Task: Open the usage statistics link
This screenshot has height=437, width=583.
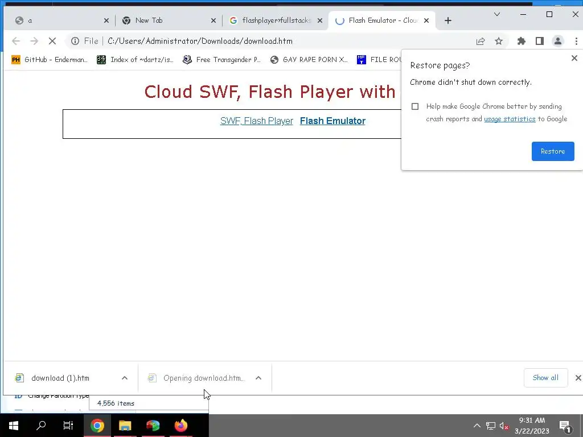Action: click(510, 119)
